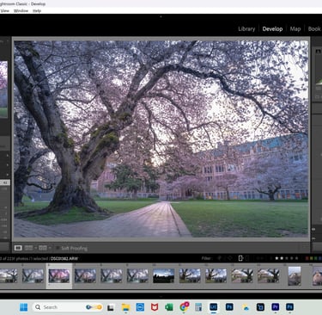
Task: Open File Explorer from the taskbar
Action: 125,307
